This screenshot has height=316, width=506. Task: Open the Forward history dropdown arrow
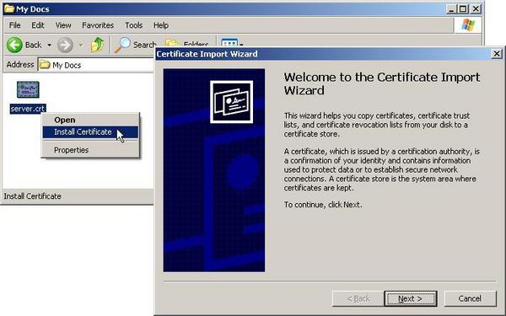click(81, 46)
